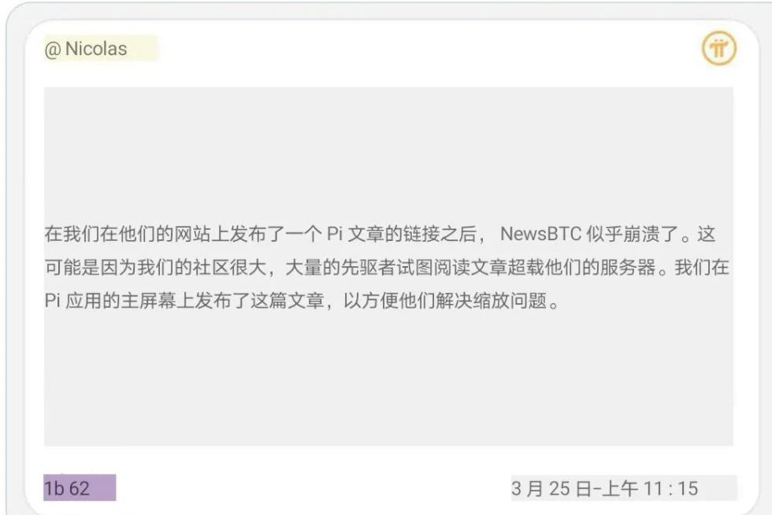This screenshot has width=772, height=515.
Task: Click the number 62 in the purple tag
Action: pyautogui.click(x=80, y=488)
